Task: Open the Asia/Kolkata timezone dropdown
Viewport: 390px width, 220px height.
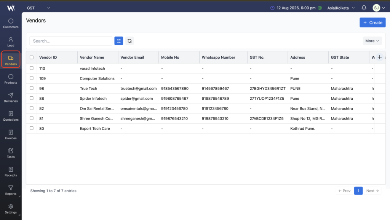Action: [x=341, y=8]
